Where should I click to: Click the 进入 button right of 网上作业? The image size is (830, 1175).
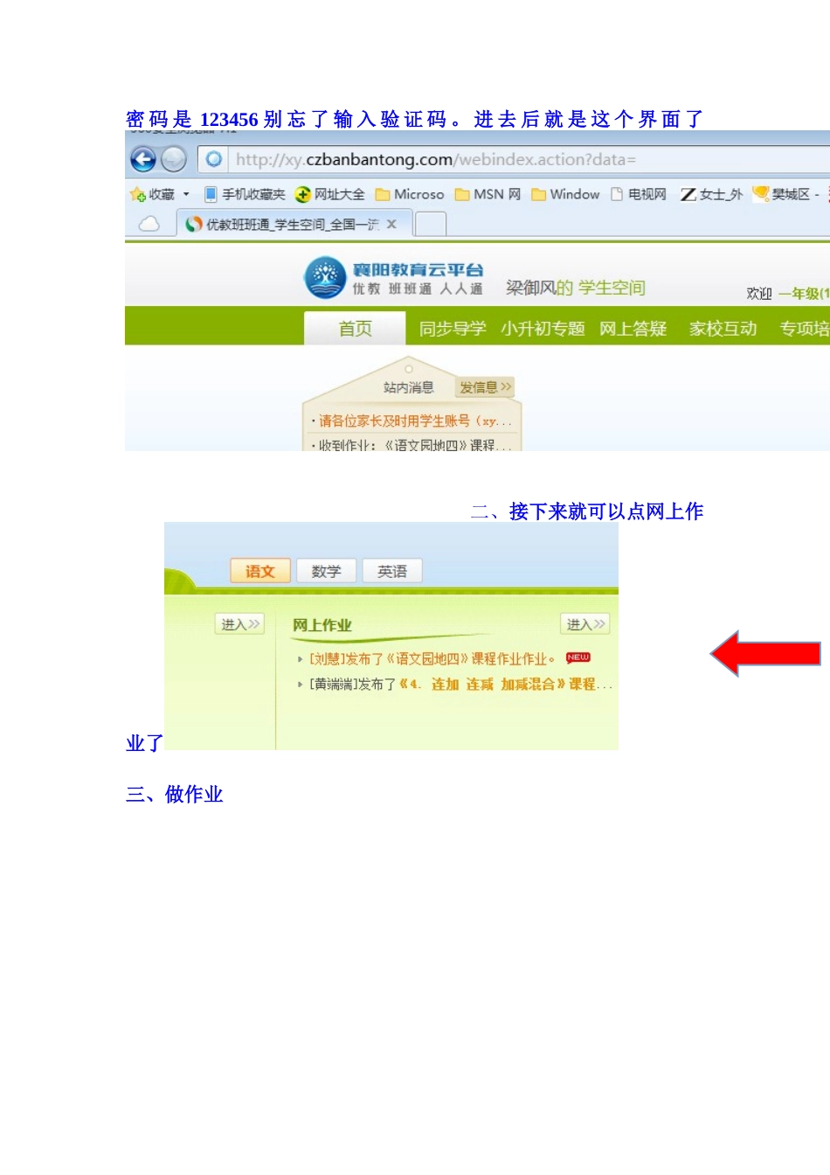point(584,624)
